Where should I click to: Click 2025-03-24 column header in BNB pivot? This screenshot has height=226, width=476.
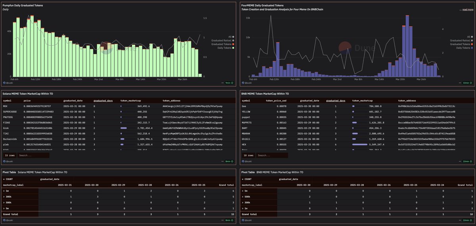438,185
